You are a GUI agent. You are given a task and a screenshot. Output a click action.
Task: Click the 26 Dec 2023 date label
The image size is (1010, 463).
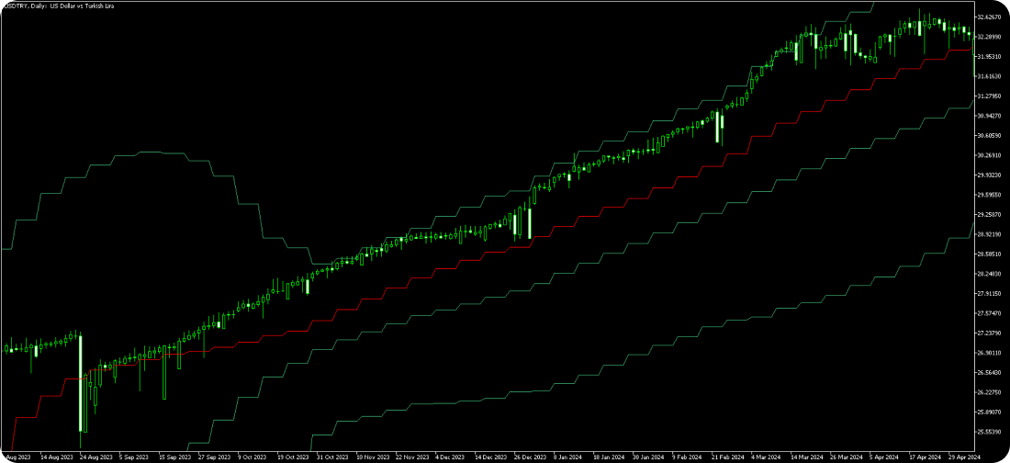(x=530, y=456)
